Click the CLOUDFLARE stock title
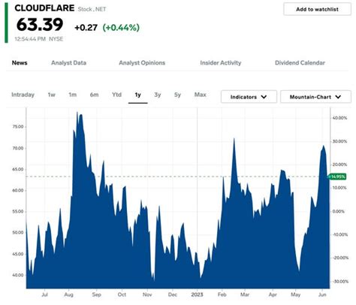The width and height of the screenshot is (356, 305). pos(44,8)
